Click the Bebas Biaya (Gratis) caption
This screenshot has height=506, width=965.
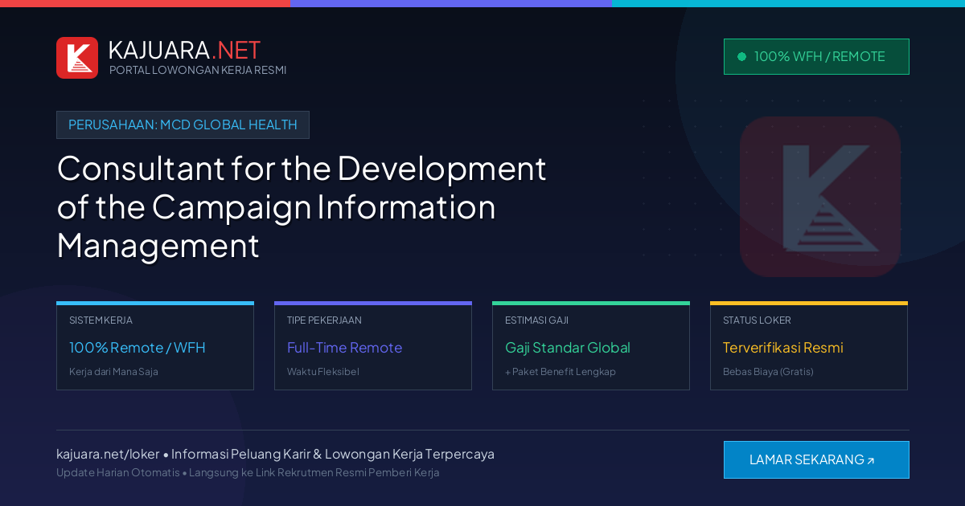pos(768,372)
